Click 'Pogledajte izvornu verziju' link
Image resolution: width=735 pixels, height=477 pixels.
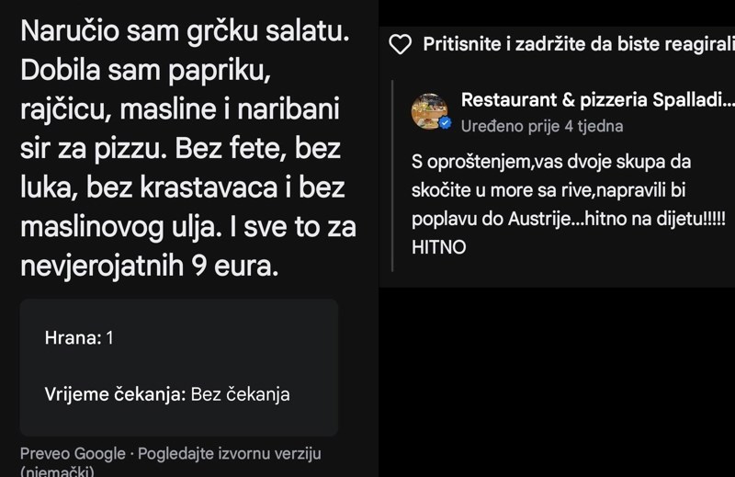230,454
